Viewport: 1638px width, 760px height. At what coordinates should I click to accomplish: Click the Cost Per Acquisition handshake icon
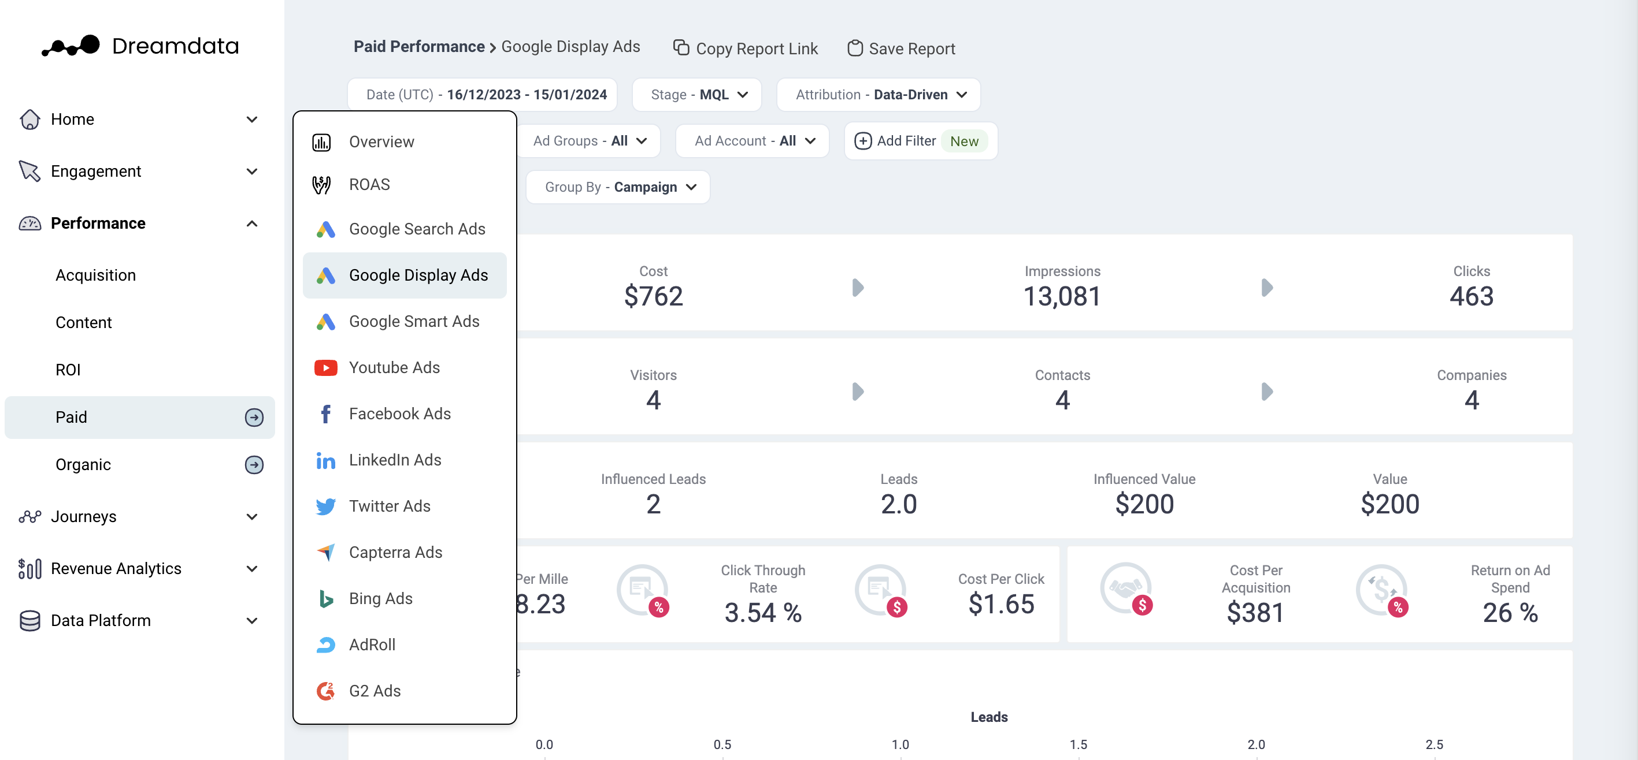pos(1126,589)
